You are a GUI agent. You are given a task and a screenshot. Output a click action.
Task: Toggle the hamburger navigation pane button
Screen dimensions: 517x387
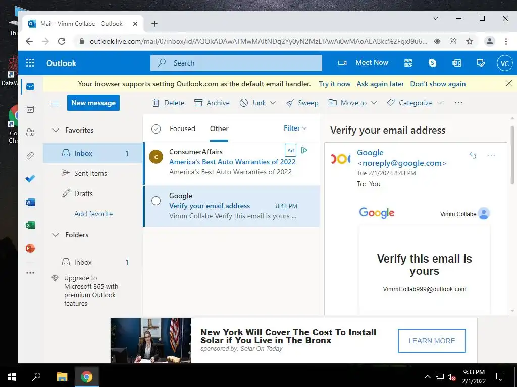(x=55, y=103)
